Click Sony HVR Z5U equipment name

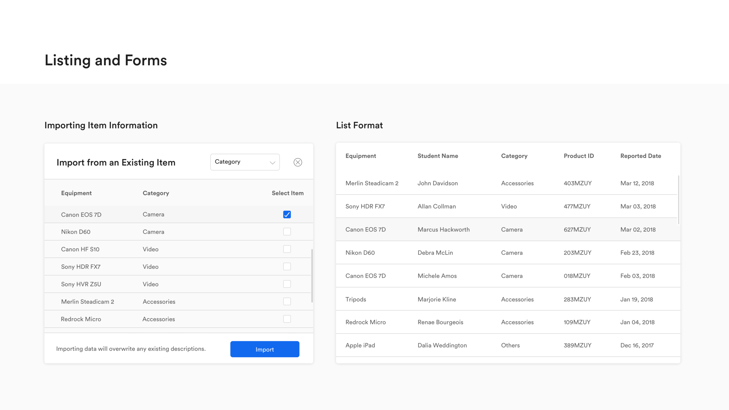pos(81,284)
